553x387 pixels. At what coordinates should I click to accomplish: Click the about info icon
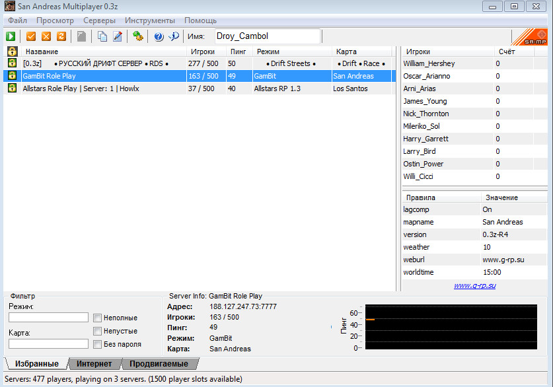point(174,36)
